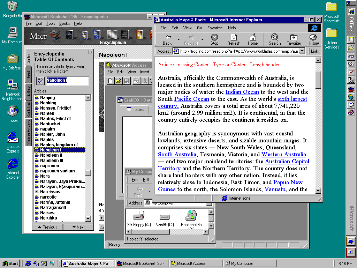Click the Next button in Bookshelf

point(78,227)
